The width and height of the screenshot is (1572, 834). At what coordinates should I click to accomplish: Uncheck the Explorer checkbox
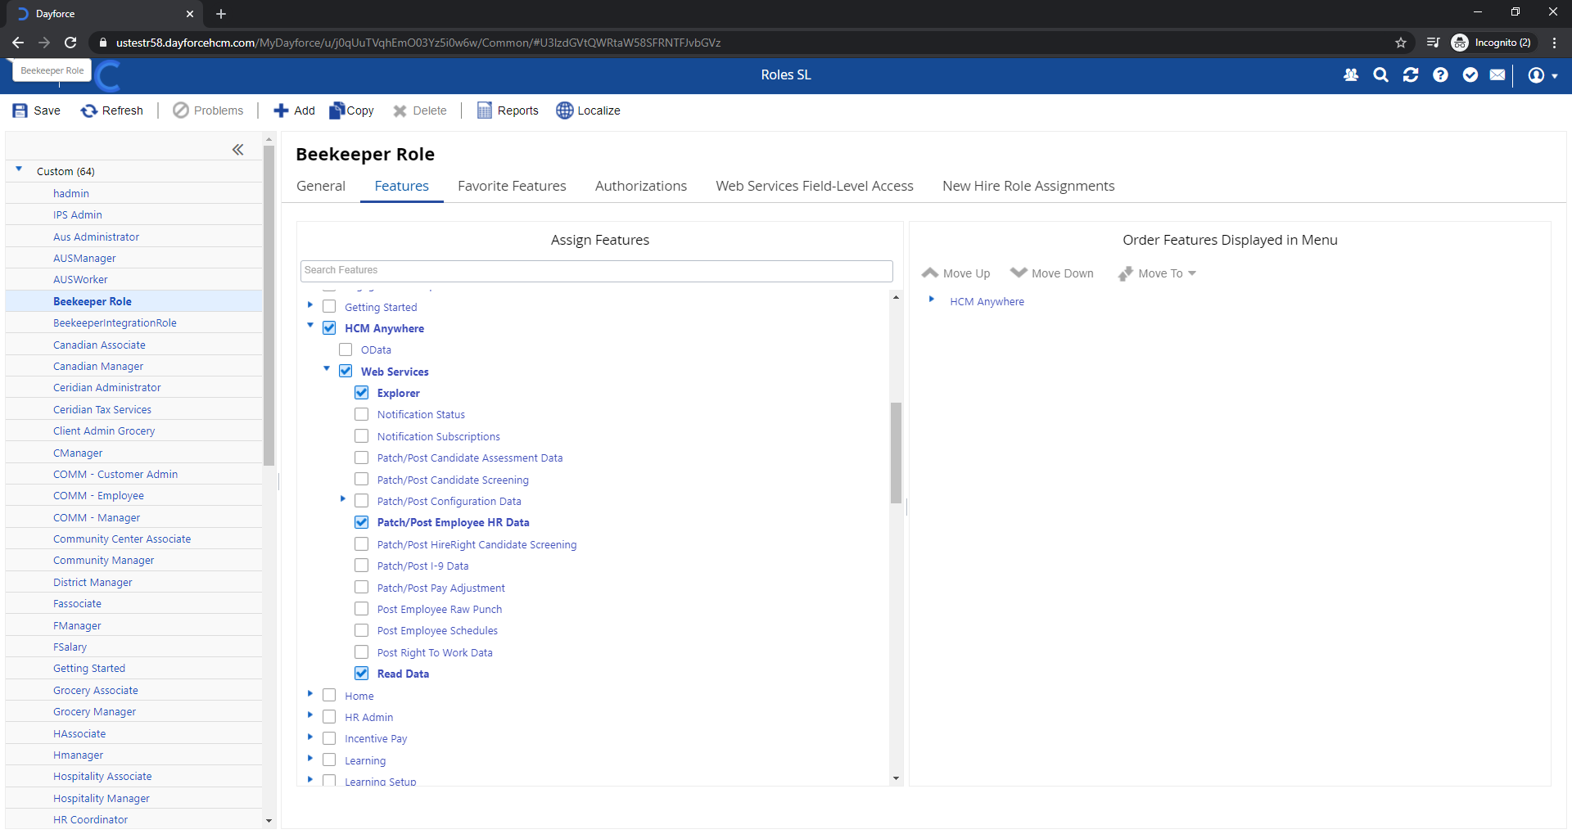click(x=361, y=393)
